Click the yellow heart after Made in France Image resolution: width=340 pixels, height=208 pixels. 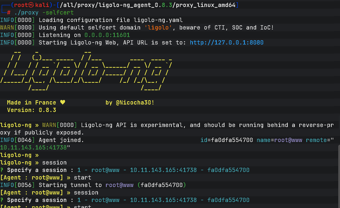click(63, 102)
